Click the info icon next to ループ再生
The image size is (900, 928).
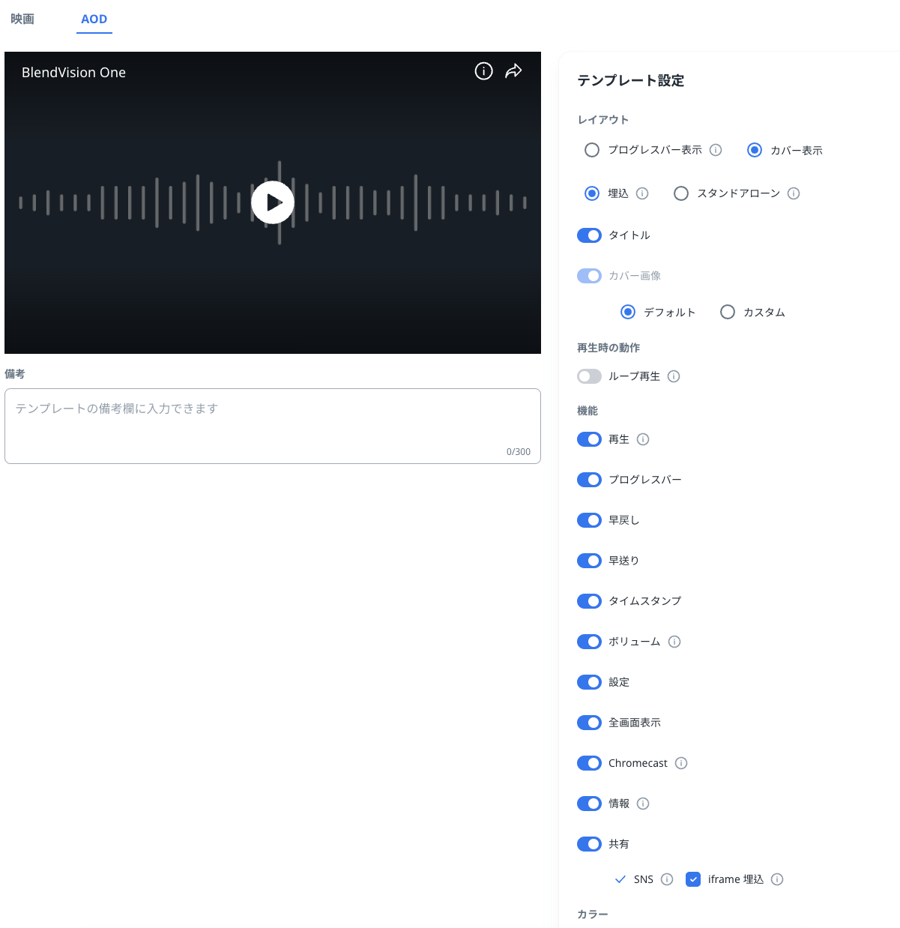(674, 376)
